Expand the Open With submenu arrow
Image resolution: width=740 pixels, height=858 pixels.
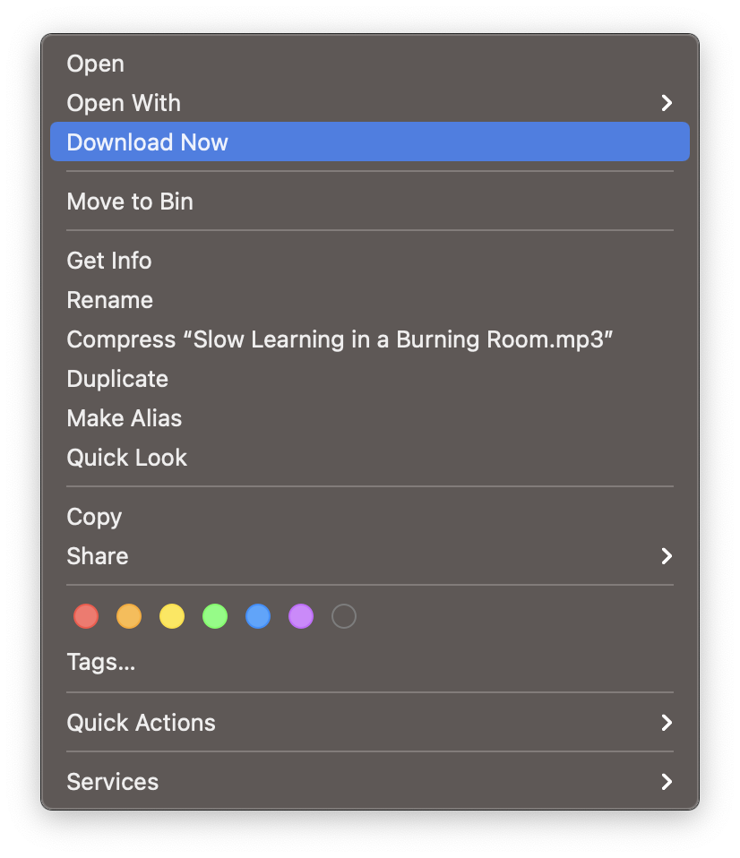click(x=667, y=103)
